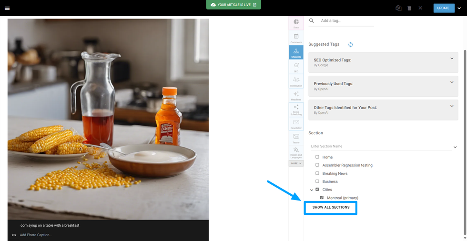The image size is (467, 241).
Task: Check the Home section checkbox
Action: click(x=317, y=157)
